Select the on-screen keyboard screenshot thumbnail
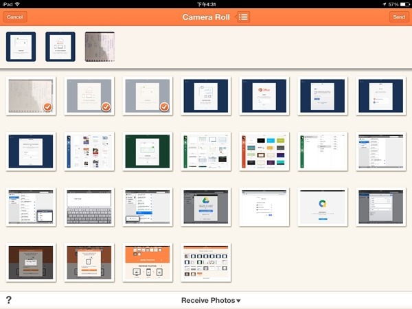The width and height of the screenshot is (412, 309). click(89, 207)
